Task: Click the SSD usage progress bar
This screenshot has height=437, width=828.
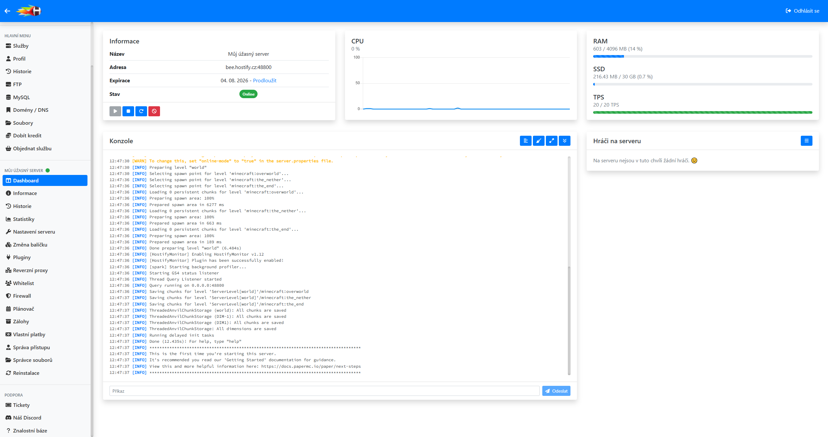Action: point(703,84)
